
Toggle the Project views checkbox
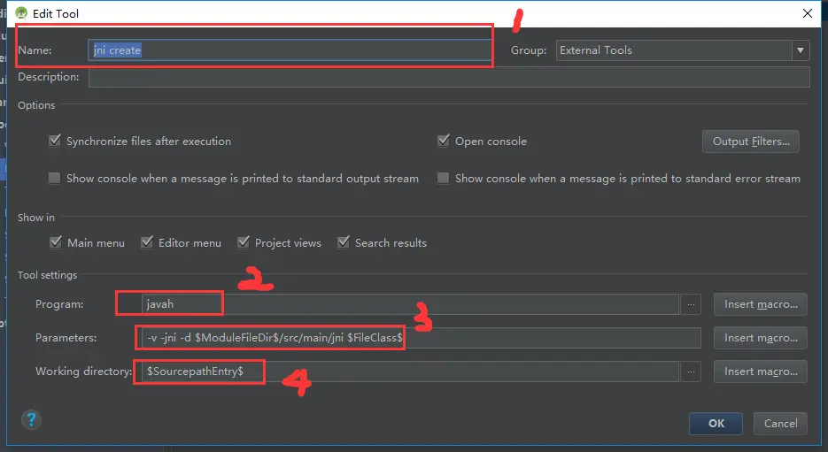244,242
